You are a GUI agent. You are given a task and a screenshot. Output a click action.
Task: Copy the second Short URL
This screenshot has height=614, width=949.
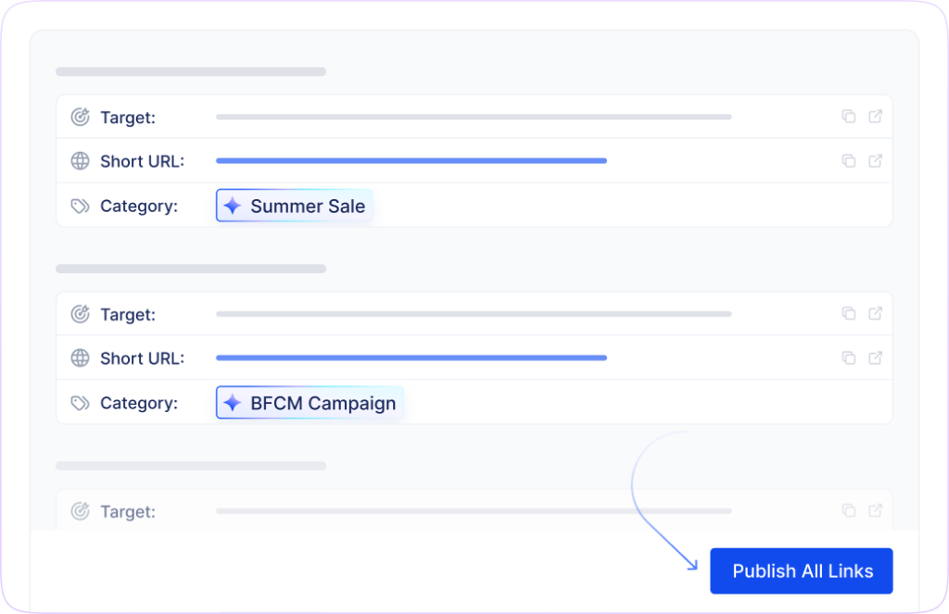848,357
